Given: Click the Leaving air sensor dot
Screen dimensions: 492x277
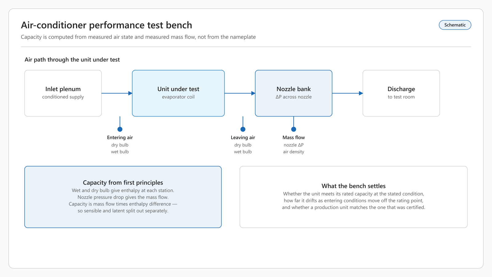Looking at the screenshot, I should [243, 129].
